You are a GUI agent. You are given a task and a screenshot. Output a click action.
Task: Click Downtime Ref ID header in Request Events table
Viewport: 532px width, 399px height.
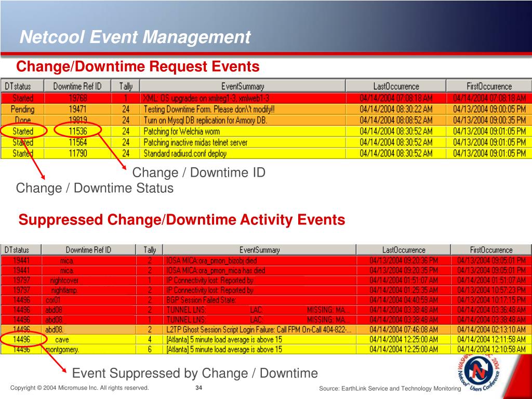(x=77, y=86)
